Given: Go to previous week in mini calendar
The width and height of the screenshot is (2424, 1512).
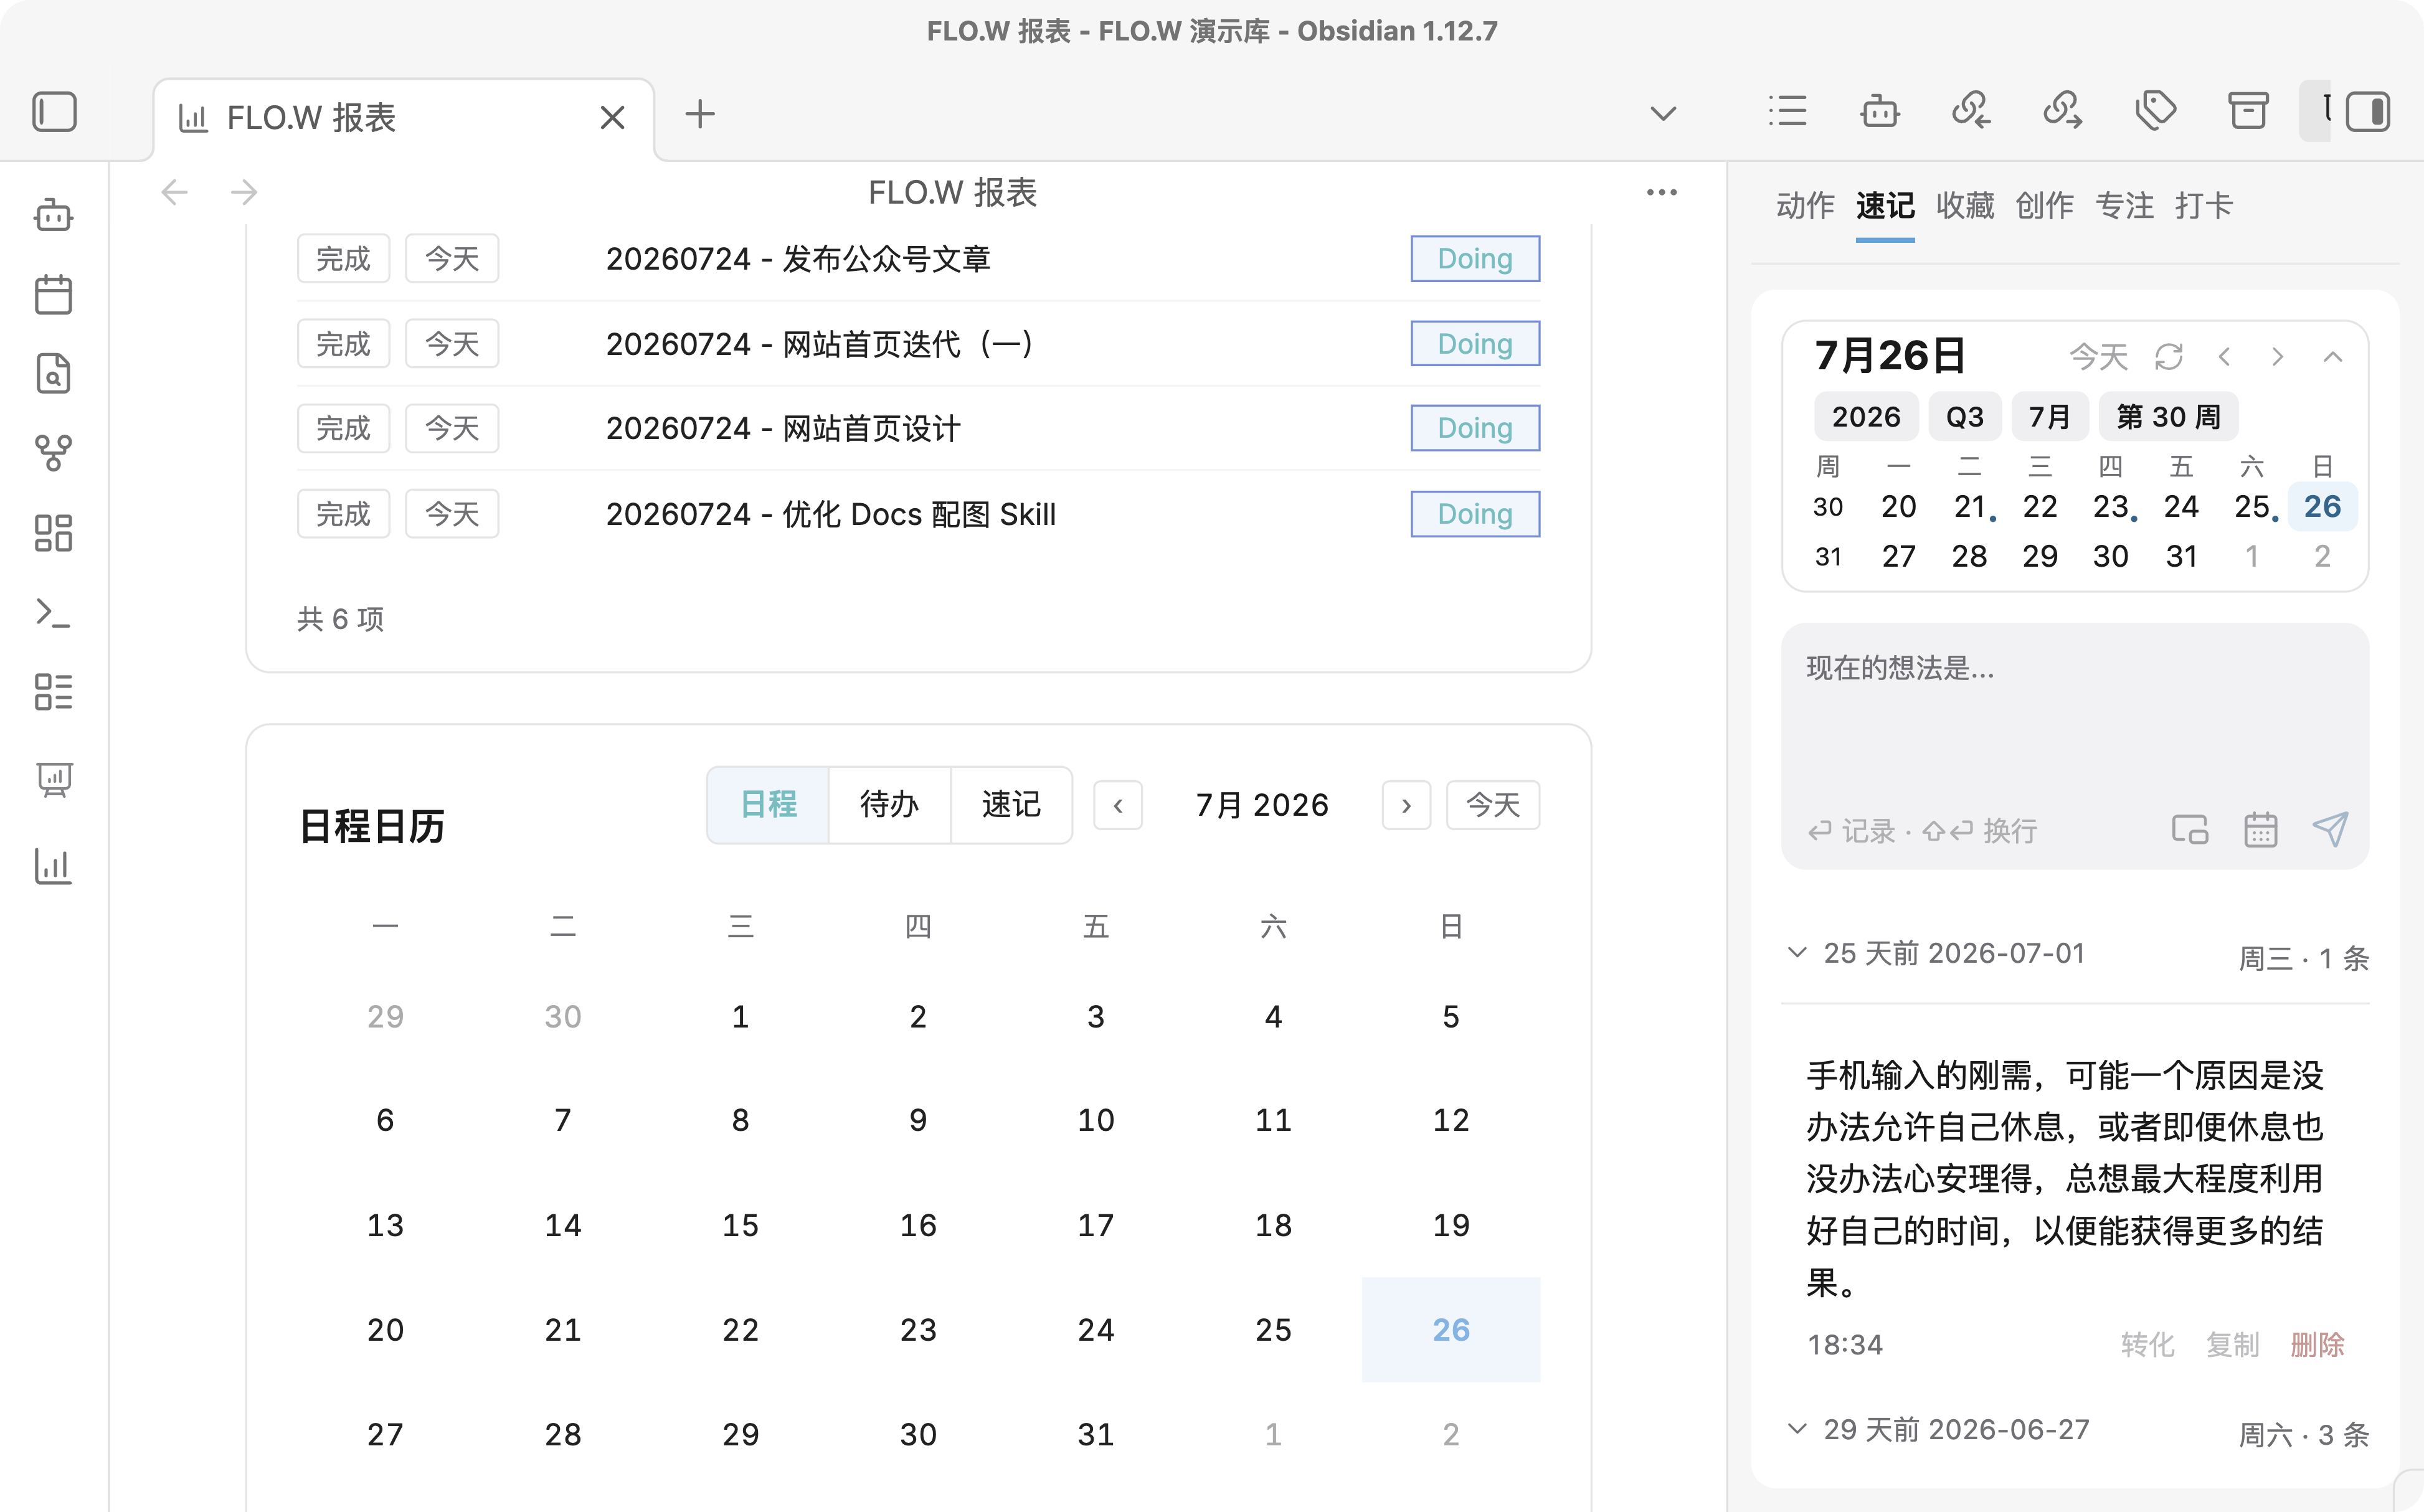Looking at the screenshot, I should [x=2225, y=357].
